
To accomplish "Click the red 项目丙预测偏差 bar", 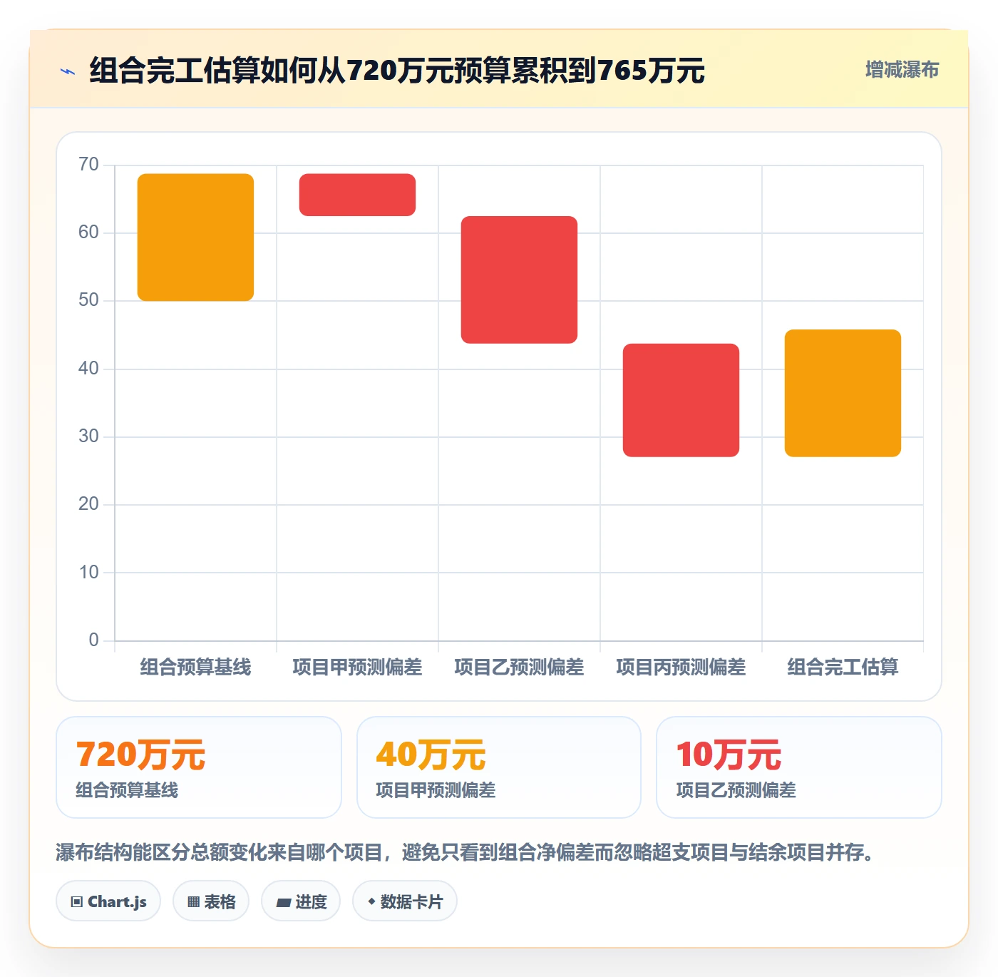I will [681, 400].
